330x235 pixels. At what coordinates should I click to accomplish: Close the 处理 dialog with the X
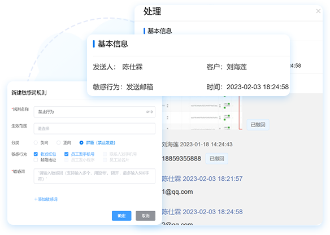tap(318, 11)
